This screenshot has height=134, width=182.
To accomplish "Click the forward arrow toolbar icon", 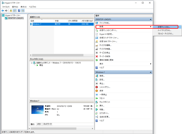I will pos(6,11).
